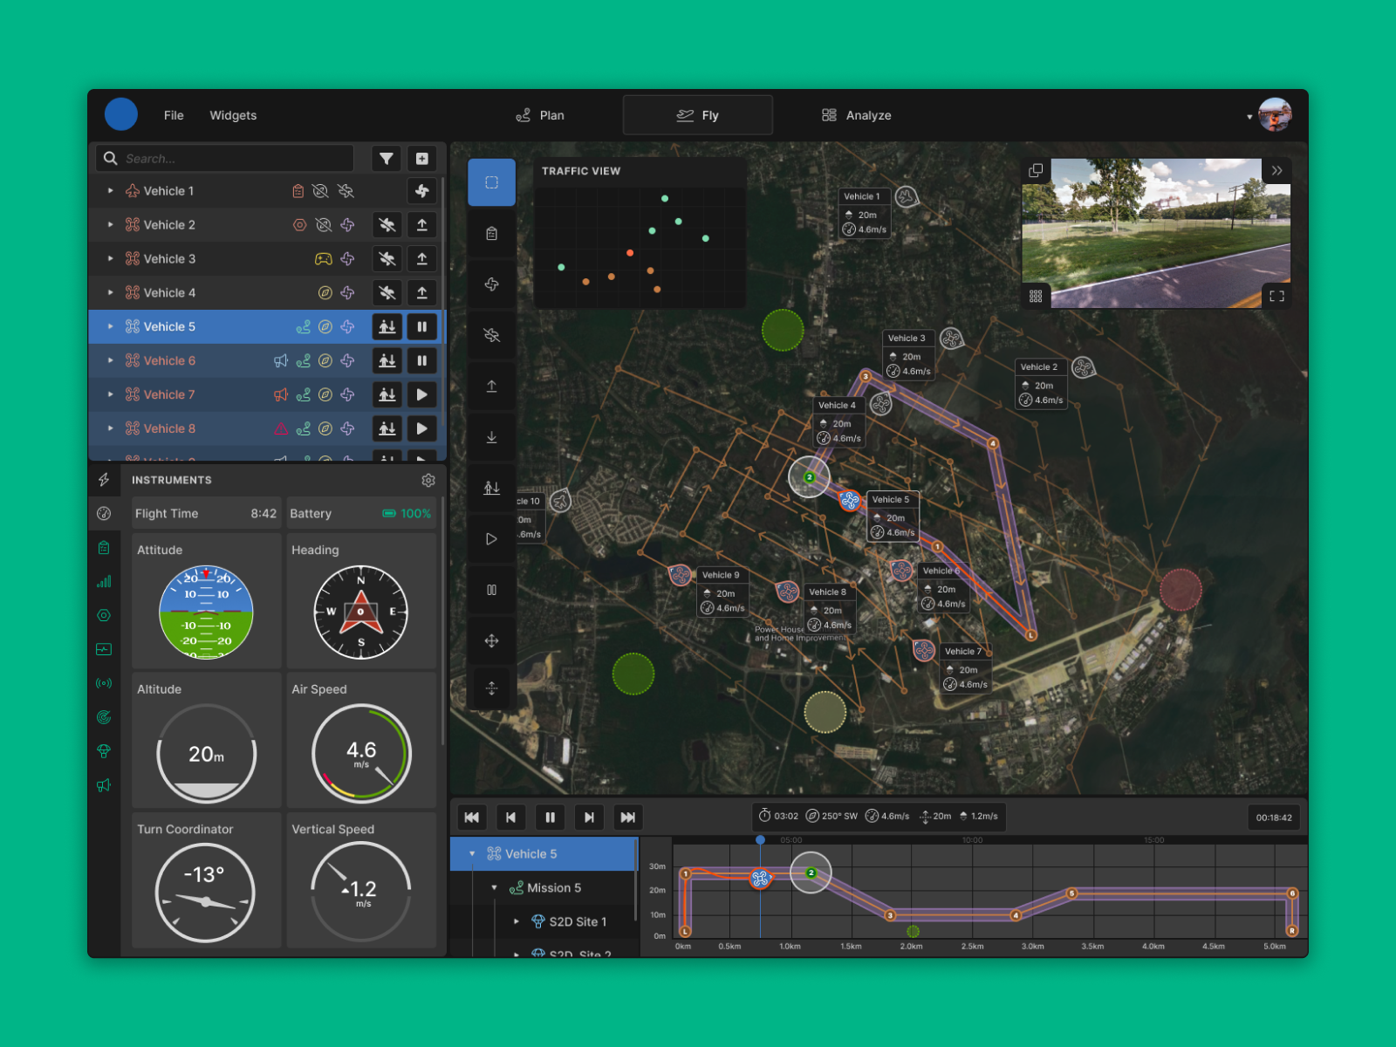Pause timeline playback in the transport bar
The height and width of the screenshot is (1047, 1396).
point(550,818)
